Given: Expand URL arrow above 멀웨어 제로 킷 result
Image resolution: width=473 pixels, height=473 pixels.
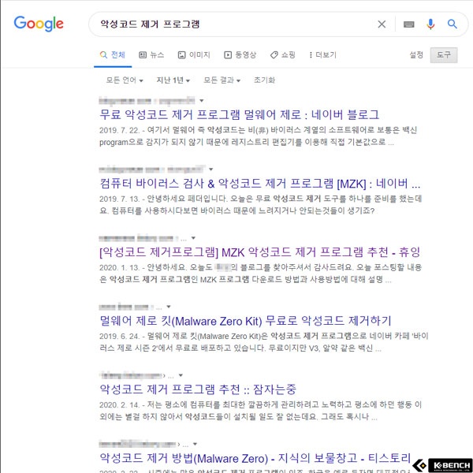Looking at the screenshot, I should (x=169, y=307).
